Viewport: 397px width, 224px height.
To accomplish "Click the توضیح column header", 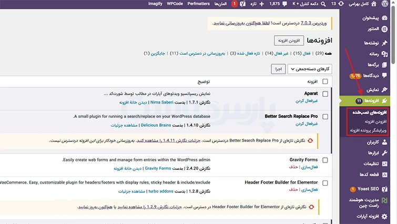I will (x=204, y=82).
